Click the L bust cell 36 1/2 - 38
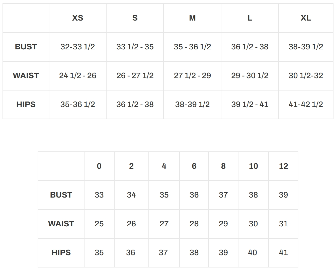Image resolution: width=336 pixels, height=271 pixels. click(x=250, y=47)
